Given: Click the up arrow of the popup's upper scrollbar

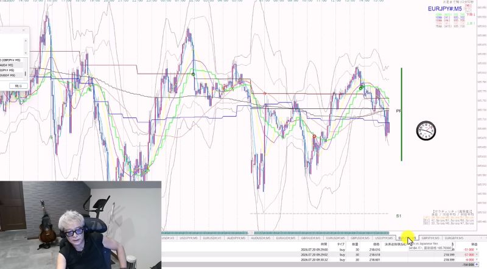Looking at the screenshot, I should 26,41.
